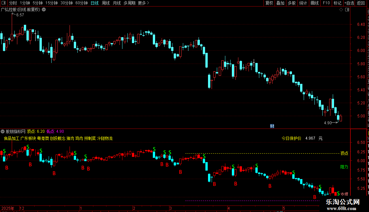Click the 广东板块 sector tag
The width and height of the screenshot is (369, 212).
click(x=28, y=138)
